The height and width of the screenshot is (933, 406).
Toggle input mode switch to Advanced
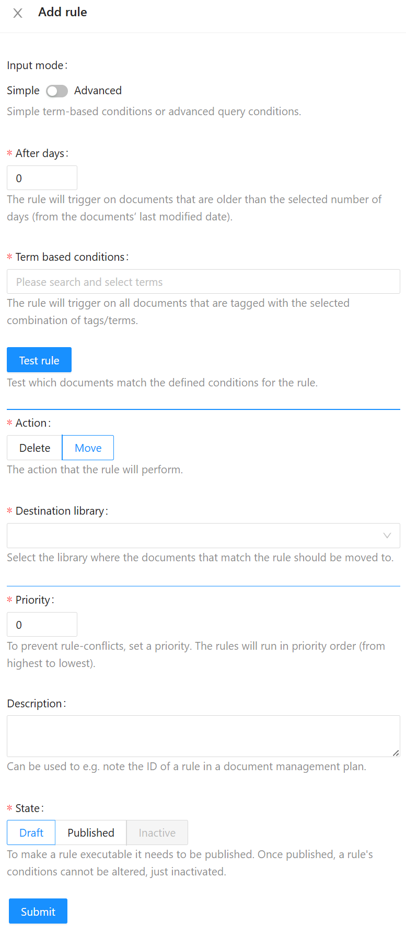pyautogui.click(x=57, y=91)
